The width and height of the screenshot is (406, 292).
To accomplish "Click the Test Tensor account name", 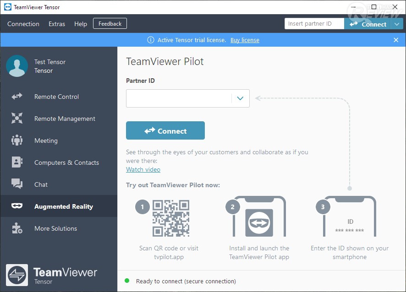I will [50, 62].
